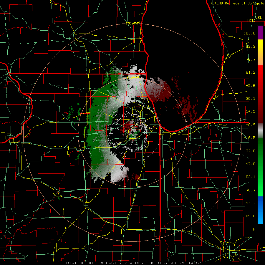Screen dimensions: 265x265
Task: Select the 14.5 legend value
Action: [251, 112]
